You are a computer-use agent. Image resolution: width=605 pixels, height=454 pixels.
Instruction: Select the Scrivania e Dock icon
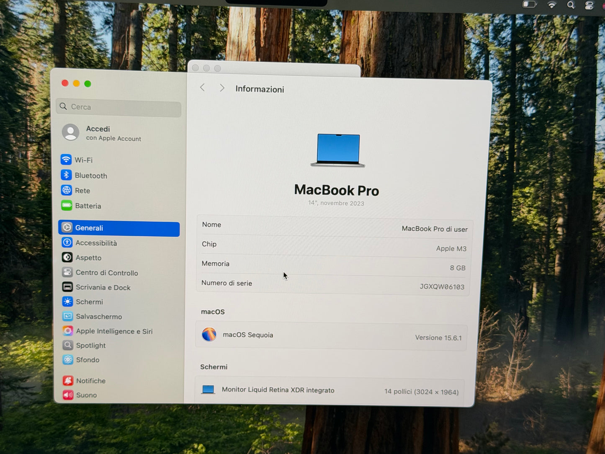tap(67, 287)
